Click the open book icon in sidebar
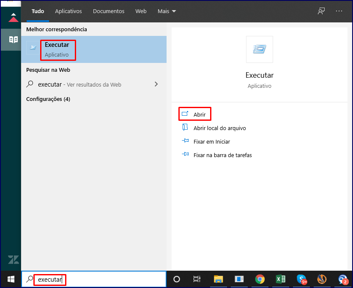The image size is (353, 288). click(x=13, y=40)
